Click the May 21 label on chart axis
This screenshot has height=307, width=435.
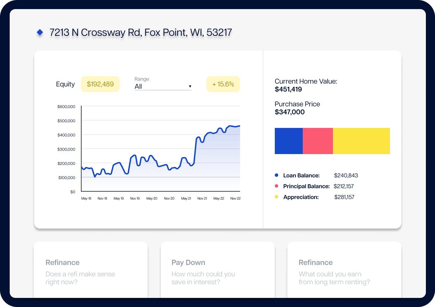186,198
